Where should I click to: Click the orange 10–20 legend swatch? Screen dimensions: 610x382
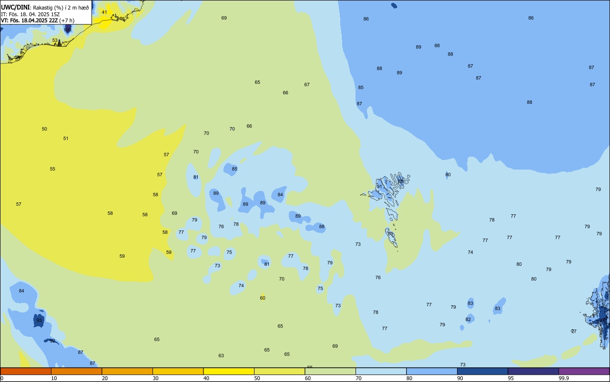[x=76, y=371]
